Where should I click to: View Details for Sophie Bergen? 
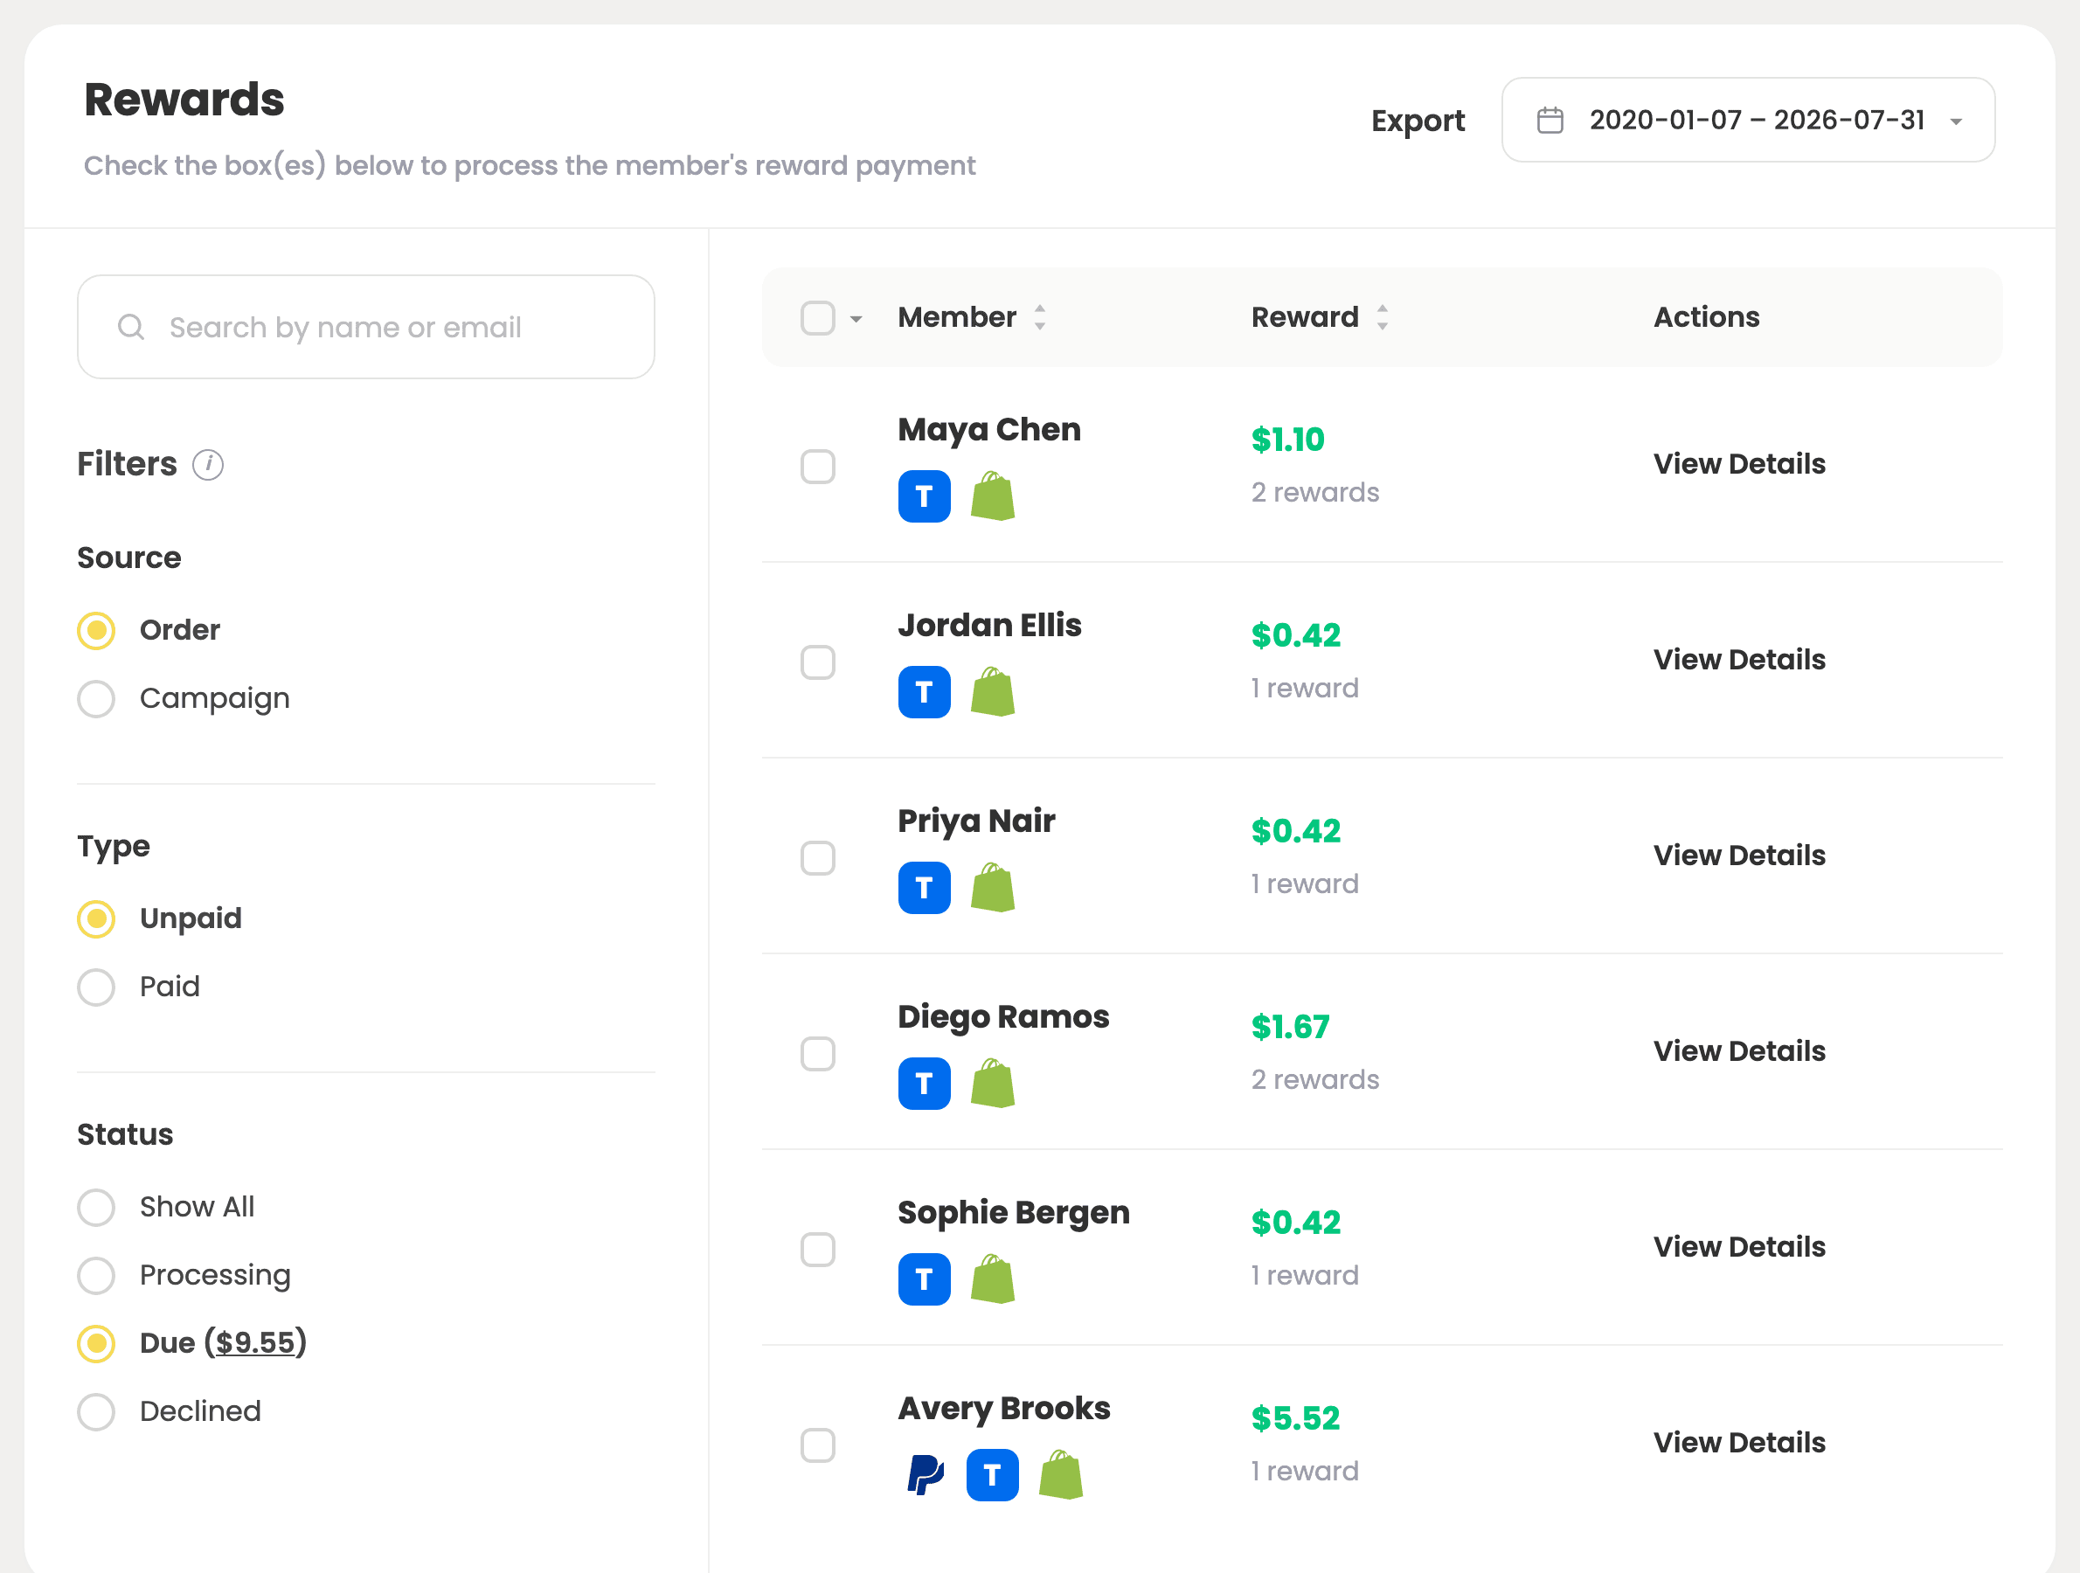tap(1738, 1246)
